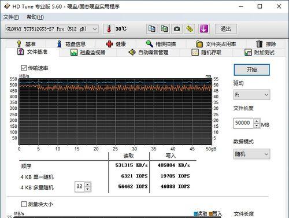Enable the 测量块大小 checkbox

pos(24,204)
